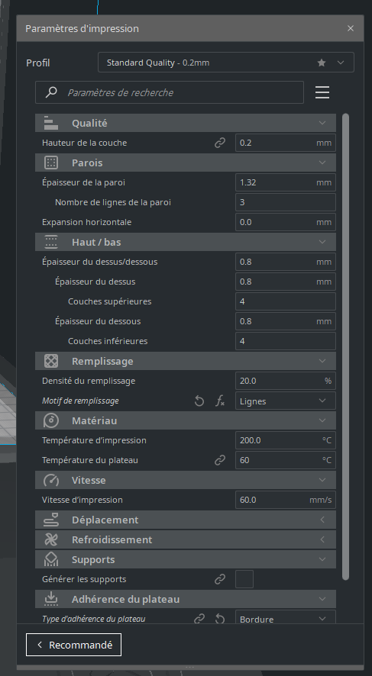Viewport: 372px width, 676px height.
Task: Click the Matériau spool icon
Action: [51, 420]
